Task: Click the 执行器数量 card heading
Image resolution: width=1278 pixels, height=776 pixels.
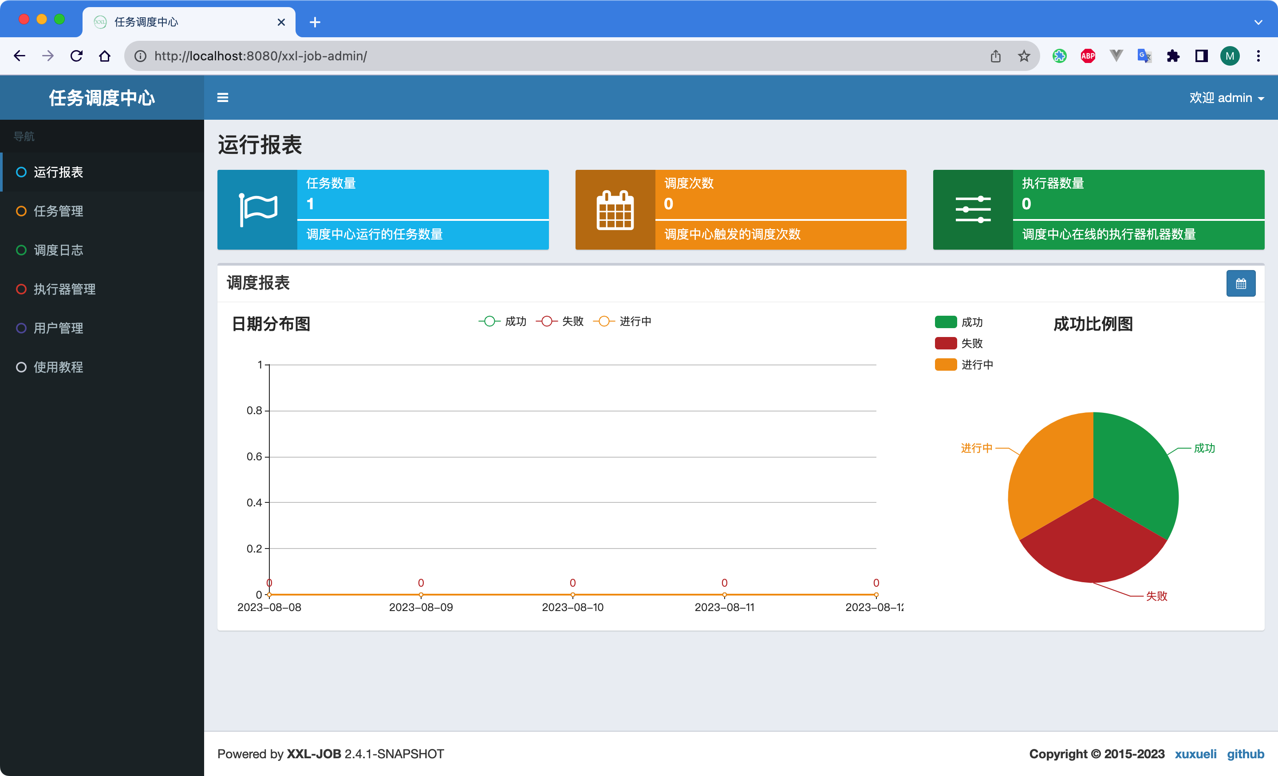Action: click(1053, 183)
